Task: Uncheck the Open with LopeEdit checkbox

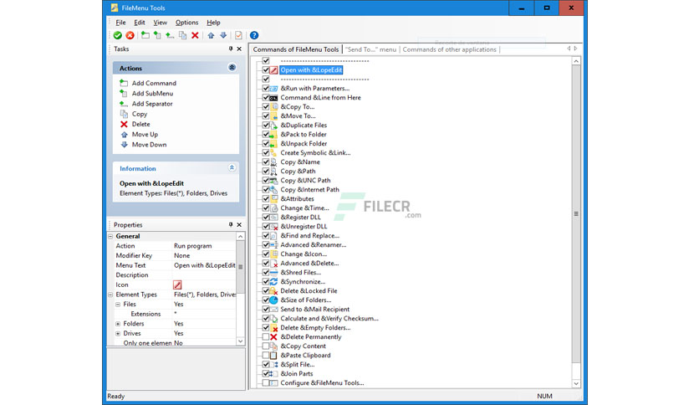Action: pos(266,70)
